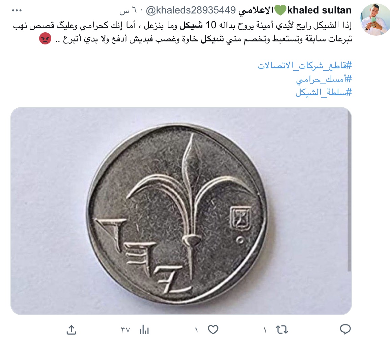The height and width of the screenshot is (339, 390).
Task: Click the angry red face emoji
Action: point(45,39)
